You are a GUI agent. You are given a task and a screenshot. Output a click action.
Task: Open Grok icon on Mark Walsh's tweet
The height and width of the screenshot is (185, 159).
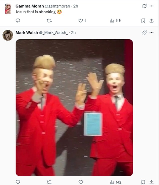(144, 32)
